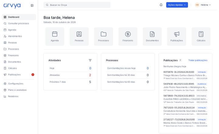
Task: Open Configurações from the sidebar
Action: [x=19, y=83]
